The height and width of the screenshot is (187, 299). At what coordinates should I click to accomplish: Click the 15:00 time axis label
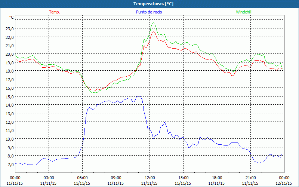tap(183, 178)
